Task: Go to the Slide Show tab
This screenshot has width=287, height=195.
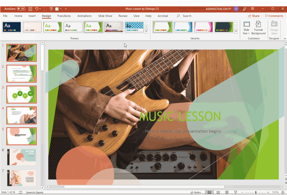Action: pos(105,16)
